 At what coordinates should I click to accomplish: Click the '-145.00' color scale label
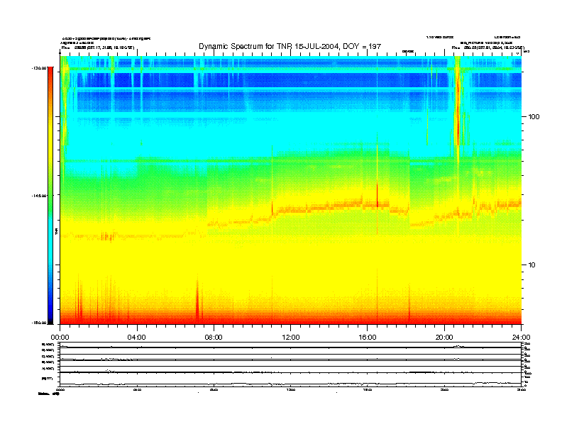point(39,196)
